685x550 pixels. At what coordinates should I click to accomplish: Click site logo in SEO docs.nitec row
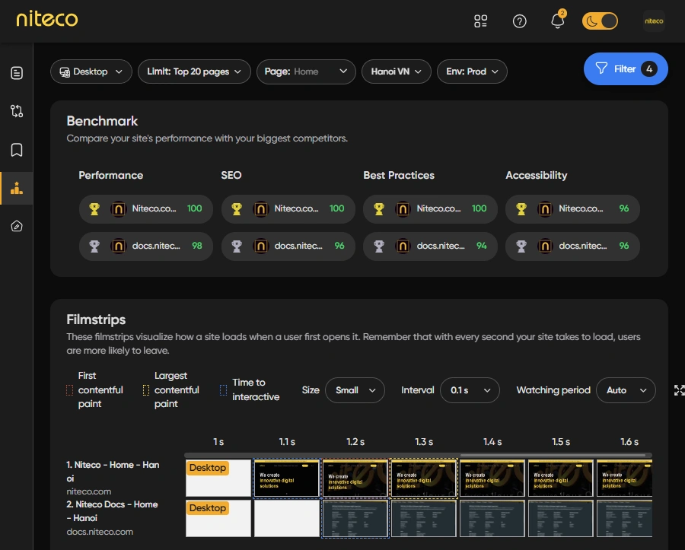tap(261, 246)
